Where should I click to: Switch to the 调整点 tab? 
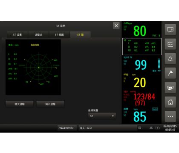tap(38, 35)
